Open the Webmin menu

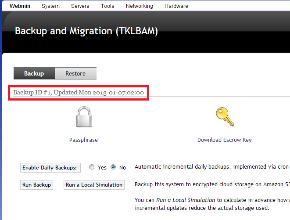click(x=20, y=6)
